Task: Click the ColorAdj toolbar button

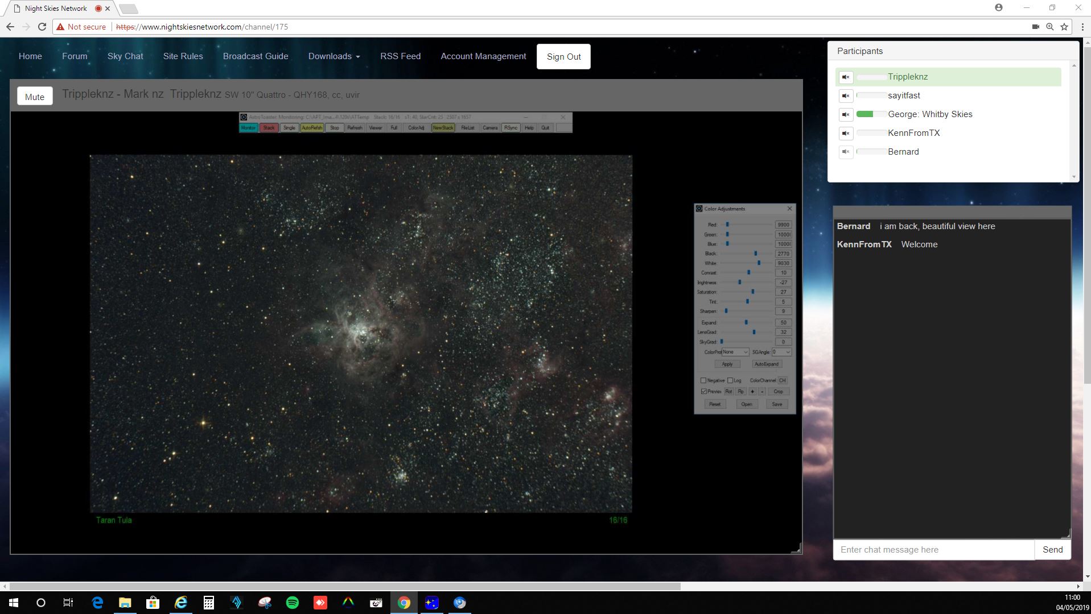Action: pos(416,127)
